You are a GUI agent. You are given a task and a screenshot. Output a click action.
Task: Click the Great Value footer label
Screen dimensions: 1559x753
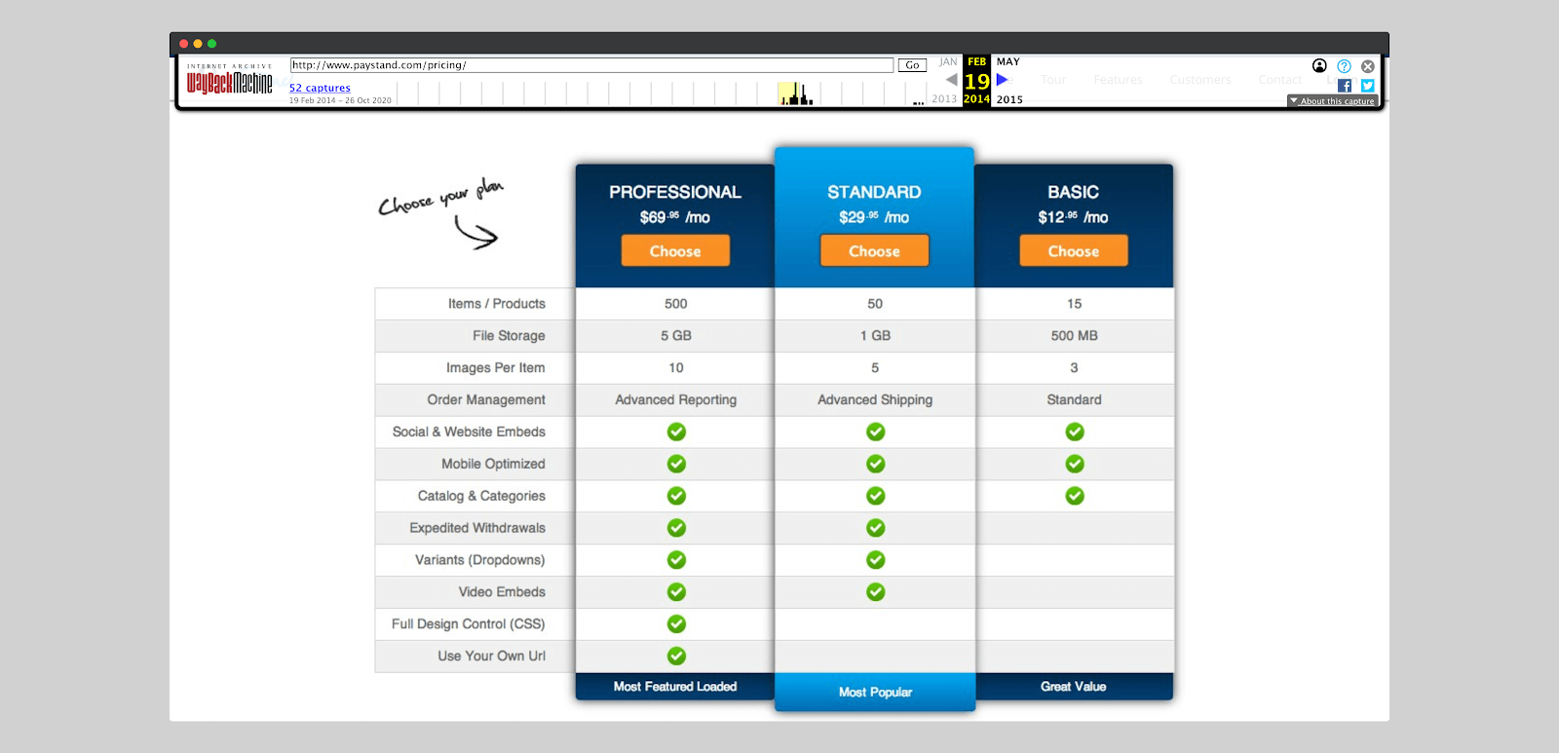tap(1074, 687)
